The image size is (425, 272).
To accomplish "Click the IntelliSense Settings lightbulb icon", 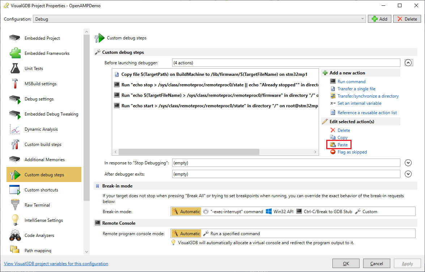I will pyautogui.click(x=15, y=220).
